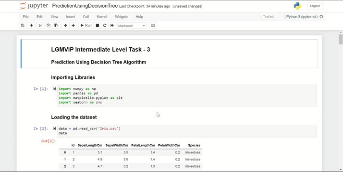Paste cells below icon in toolbar
343x172 pixels.
pyautogui.click(x=56, y=25)
